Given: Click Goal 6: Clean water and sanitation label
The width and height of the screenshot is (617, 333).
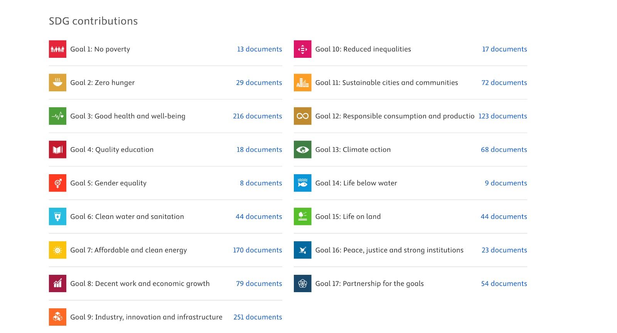Looking at the screenshot, I should [127, 217].
